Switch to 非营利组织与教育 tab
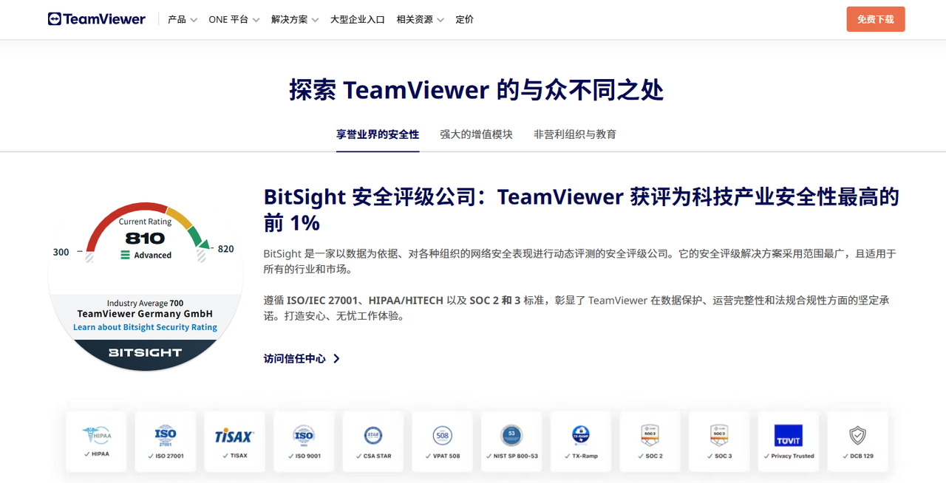The height and width of the screenshot is (483, 946). pos(575,134)
